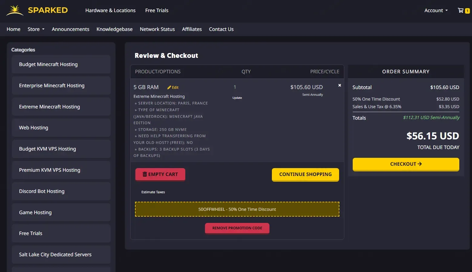
Task: Open the Knowledgebase
Action: pos(114,29)
